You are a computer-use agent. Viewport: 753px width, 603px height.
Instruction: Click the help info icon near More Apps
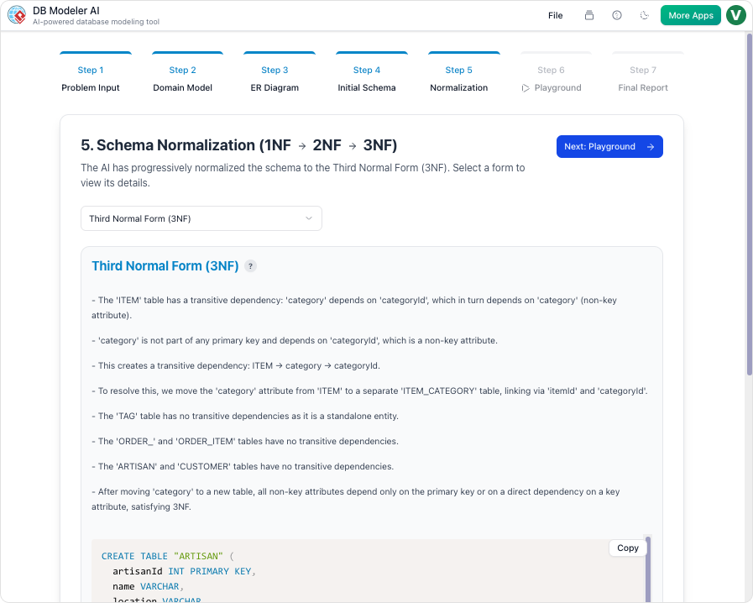pyautogui.click(x=616, y=14)
